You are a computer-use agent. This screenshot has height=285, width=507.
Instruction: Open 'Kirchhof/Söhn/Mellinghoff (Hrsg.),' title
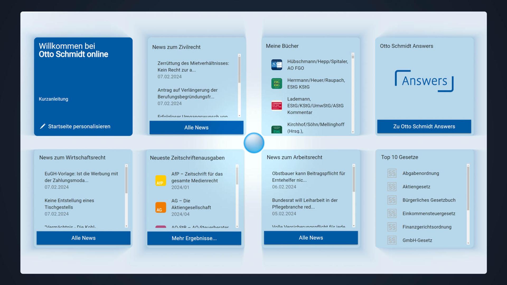316,128
